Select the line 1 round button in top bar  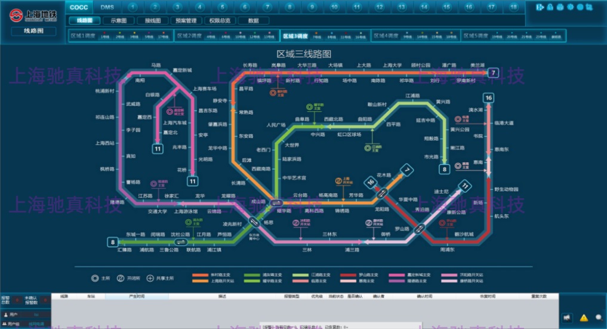coord(131,7)
